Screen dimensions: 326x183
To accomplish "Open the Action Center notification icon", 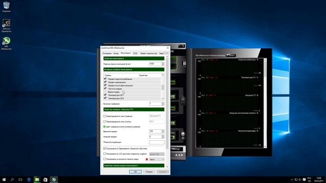I will pos(304,179).
